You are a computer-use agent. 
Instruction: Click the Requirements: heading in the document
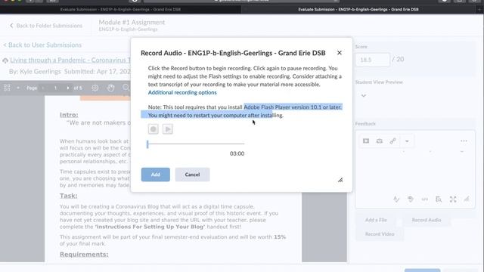(x=84, y=255)
